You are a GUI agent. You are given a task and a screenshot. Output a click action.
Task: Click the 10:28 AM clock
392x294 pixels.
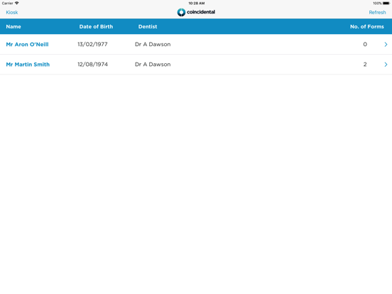point(197,4)
